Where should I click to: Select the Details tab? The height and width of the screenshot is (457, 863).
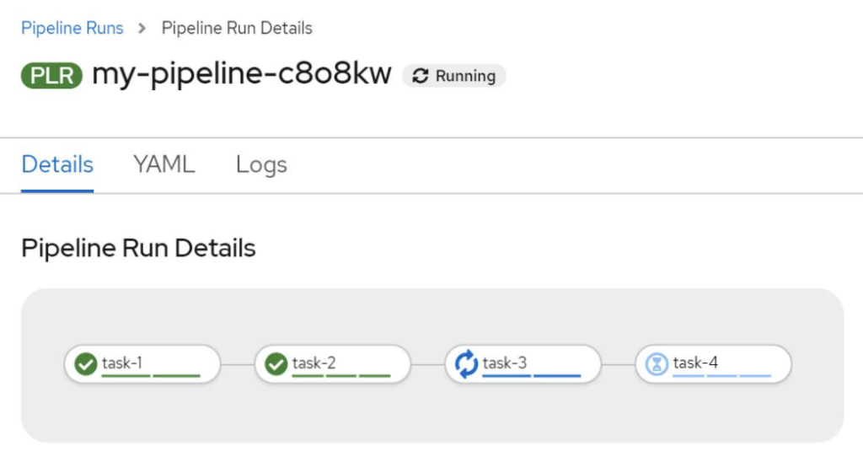57,164
